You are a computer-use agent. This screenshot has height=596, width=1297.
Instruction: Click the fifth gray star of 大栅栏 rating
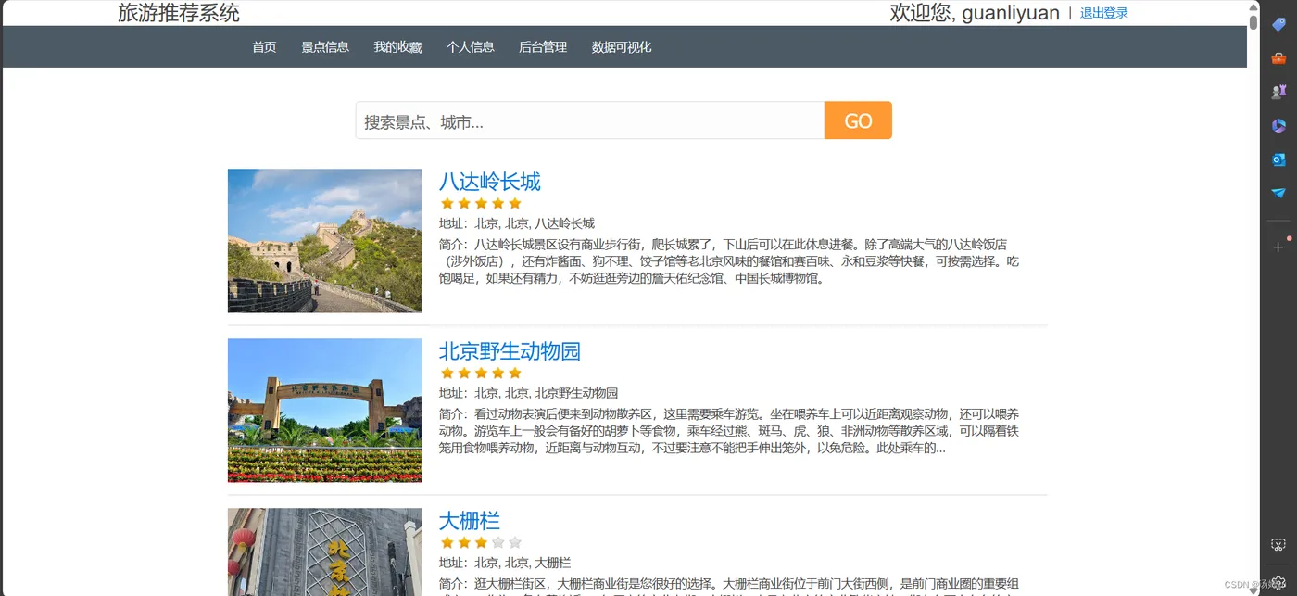515,542
